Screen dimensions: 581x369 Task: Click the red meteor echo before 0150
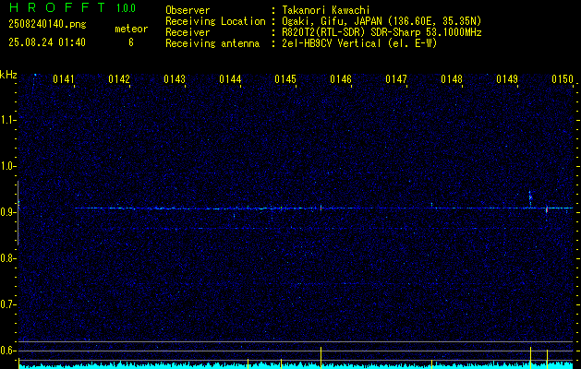(547, 209)
